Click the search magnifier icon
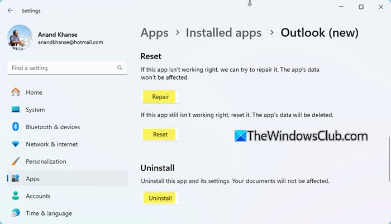Screen dimensions: 391x224 (x=120, y=68)
